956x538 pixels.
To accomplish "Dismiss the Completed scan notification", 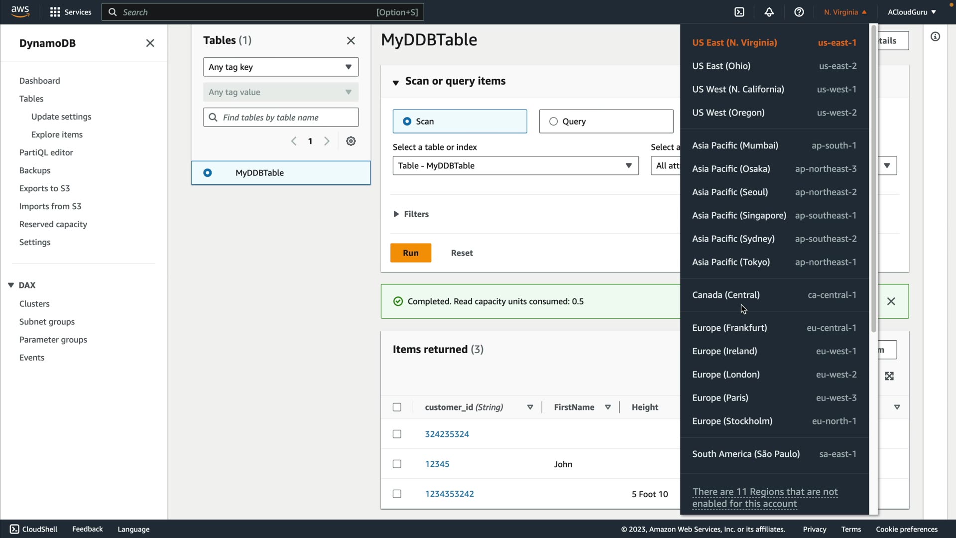I will click(x=891, y=301).
